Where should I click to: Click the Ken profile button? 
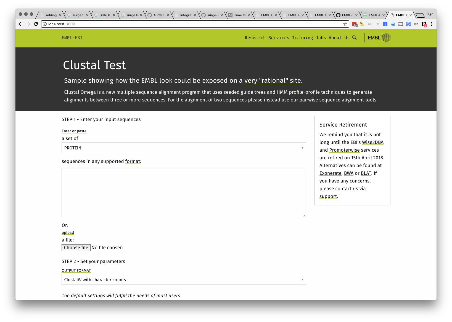tap(430, 14)
